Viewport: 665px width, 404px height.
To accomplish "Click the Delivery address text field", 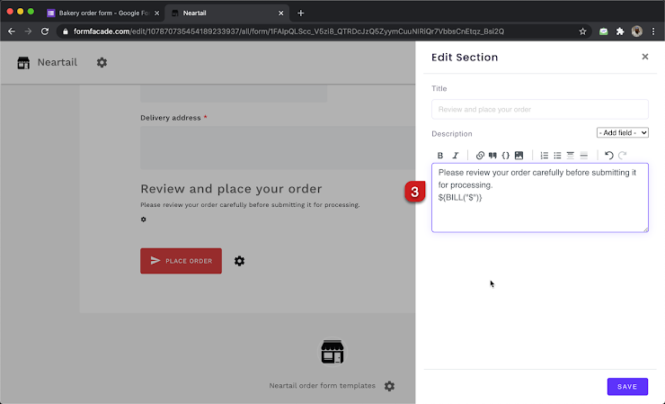I will tap(278, 148).
